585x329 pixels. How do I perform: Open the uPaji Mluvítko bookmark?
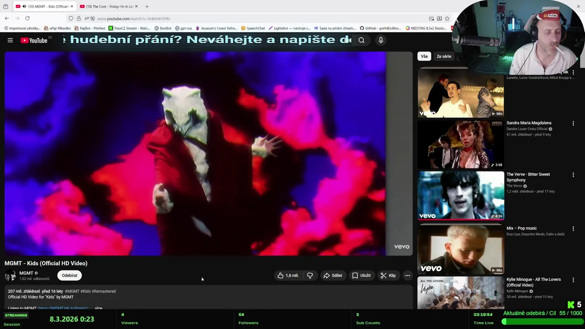click(x=58, y=28)
